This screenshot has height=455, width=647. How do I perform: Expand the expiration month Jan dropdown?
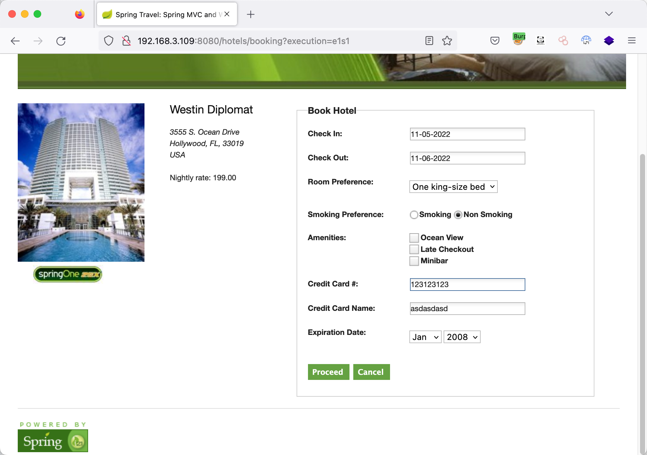coord(425,337)
